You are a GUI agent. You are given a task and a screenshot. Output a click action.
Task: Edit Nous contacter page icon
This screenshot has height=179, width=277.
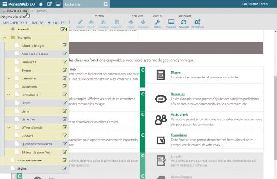(x=65, y=160)
